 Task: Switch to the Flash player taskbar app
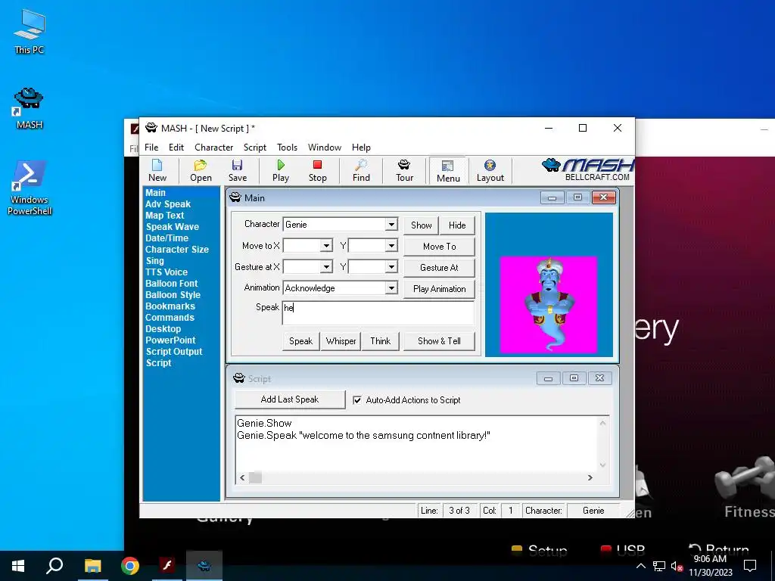[x=167, y=566]
